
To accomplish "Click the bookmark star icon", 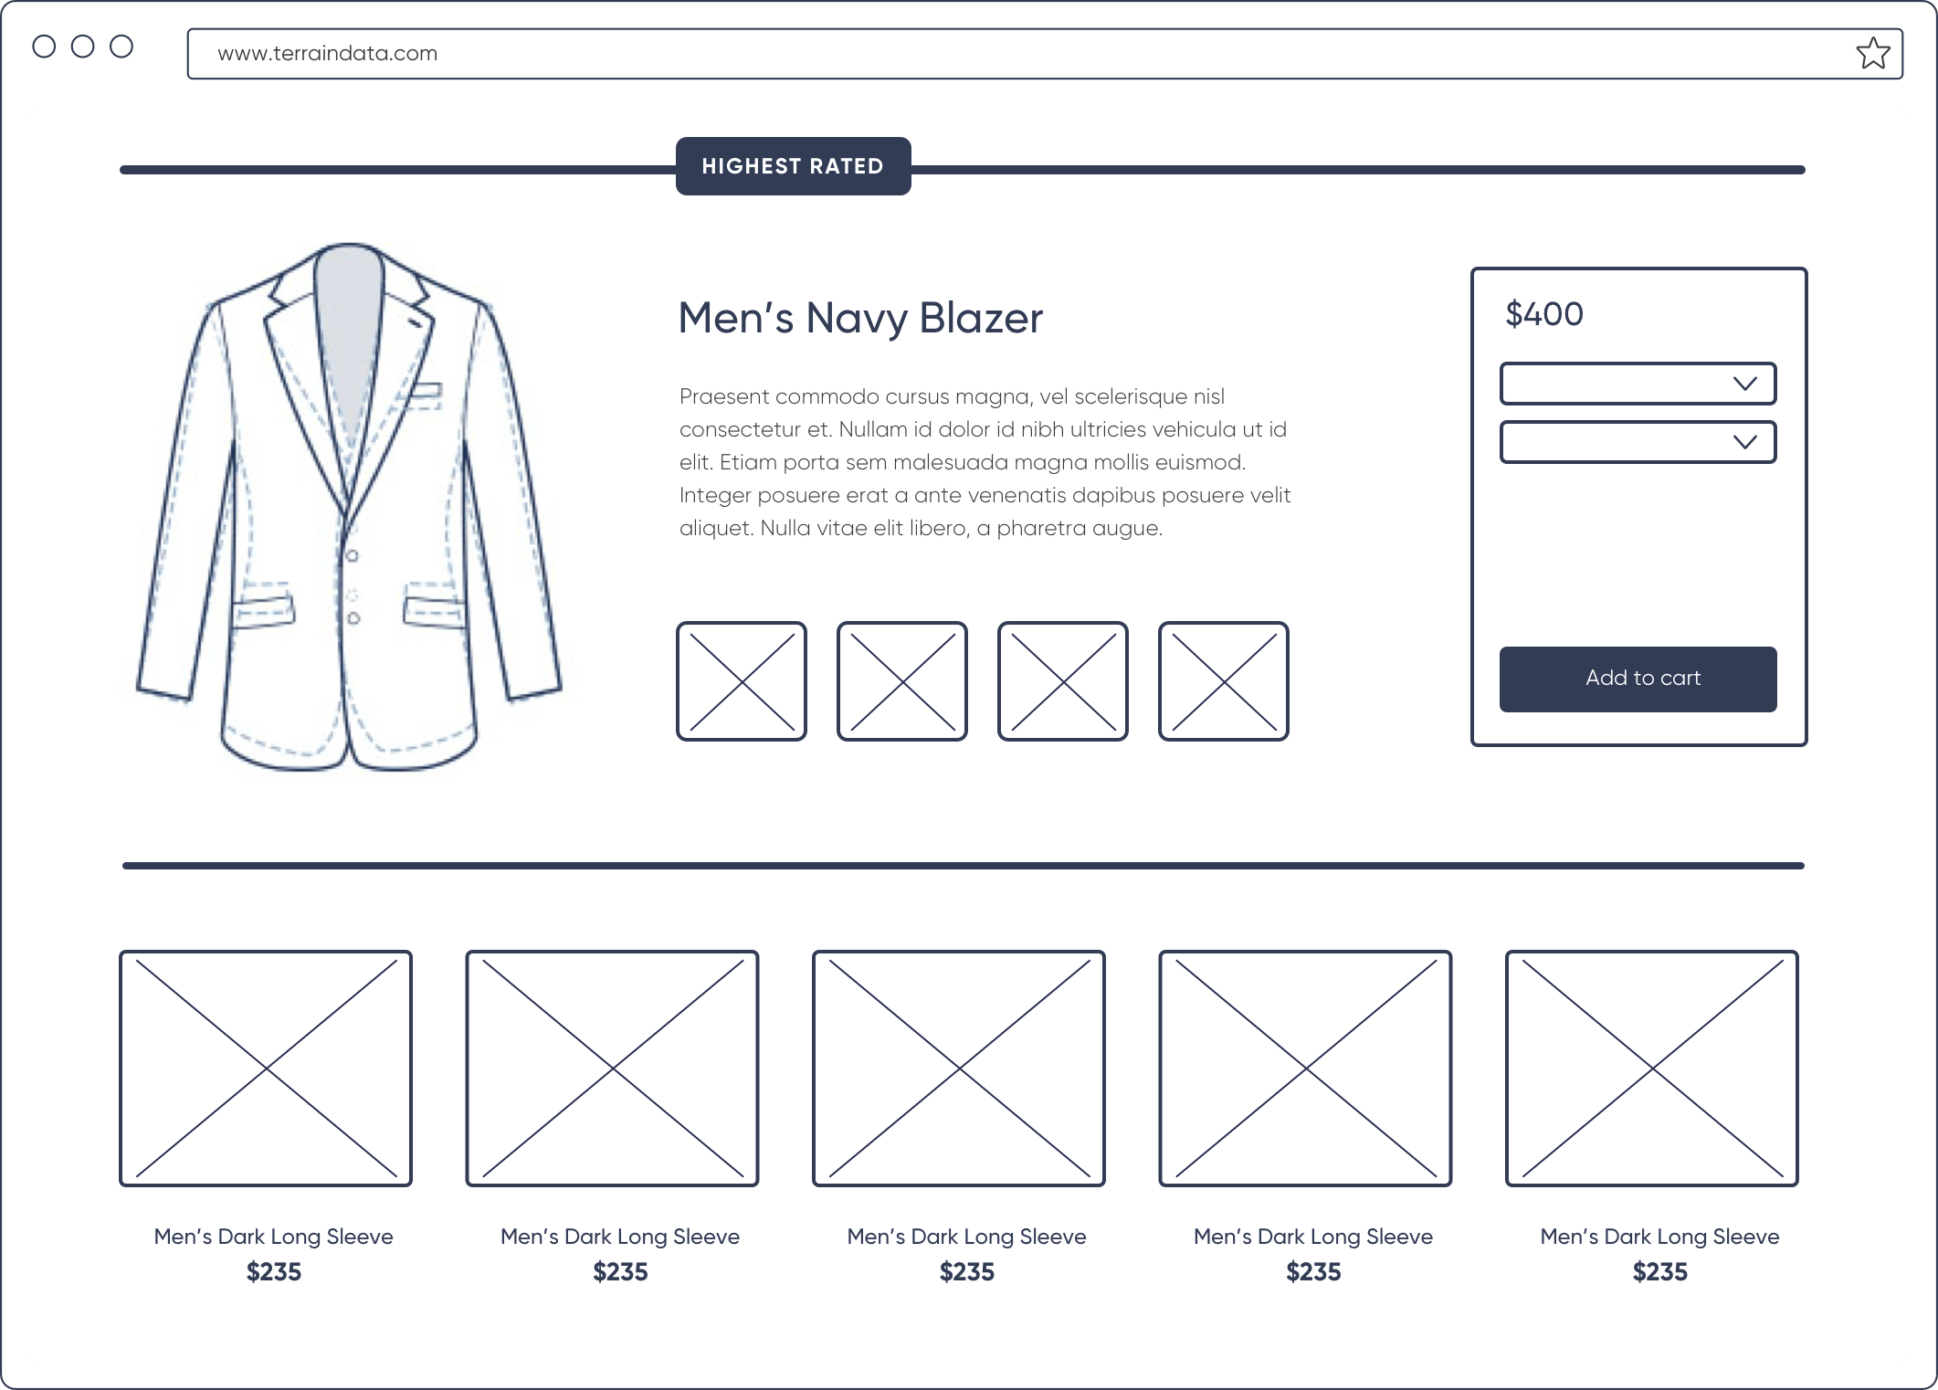I will (1872, 54).
